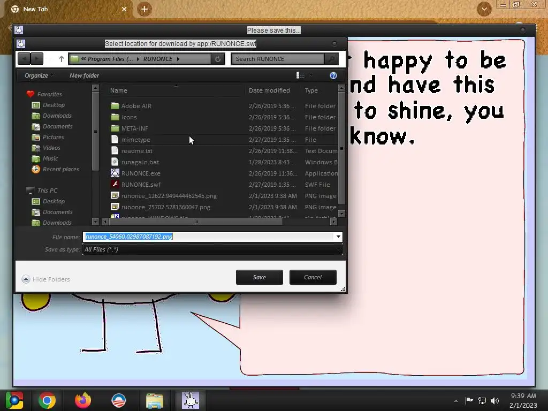Image resolution: width=548 pixels, height=411 pixels.
Task: Select RUNONCE.exe application
Action: (x=141, y=173)
